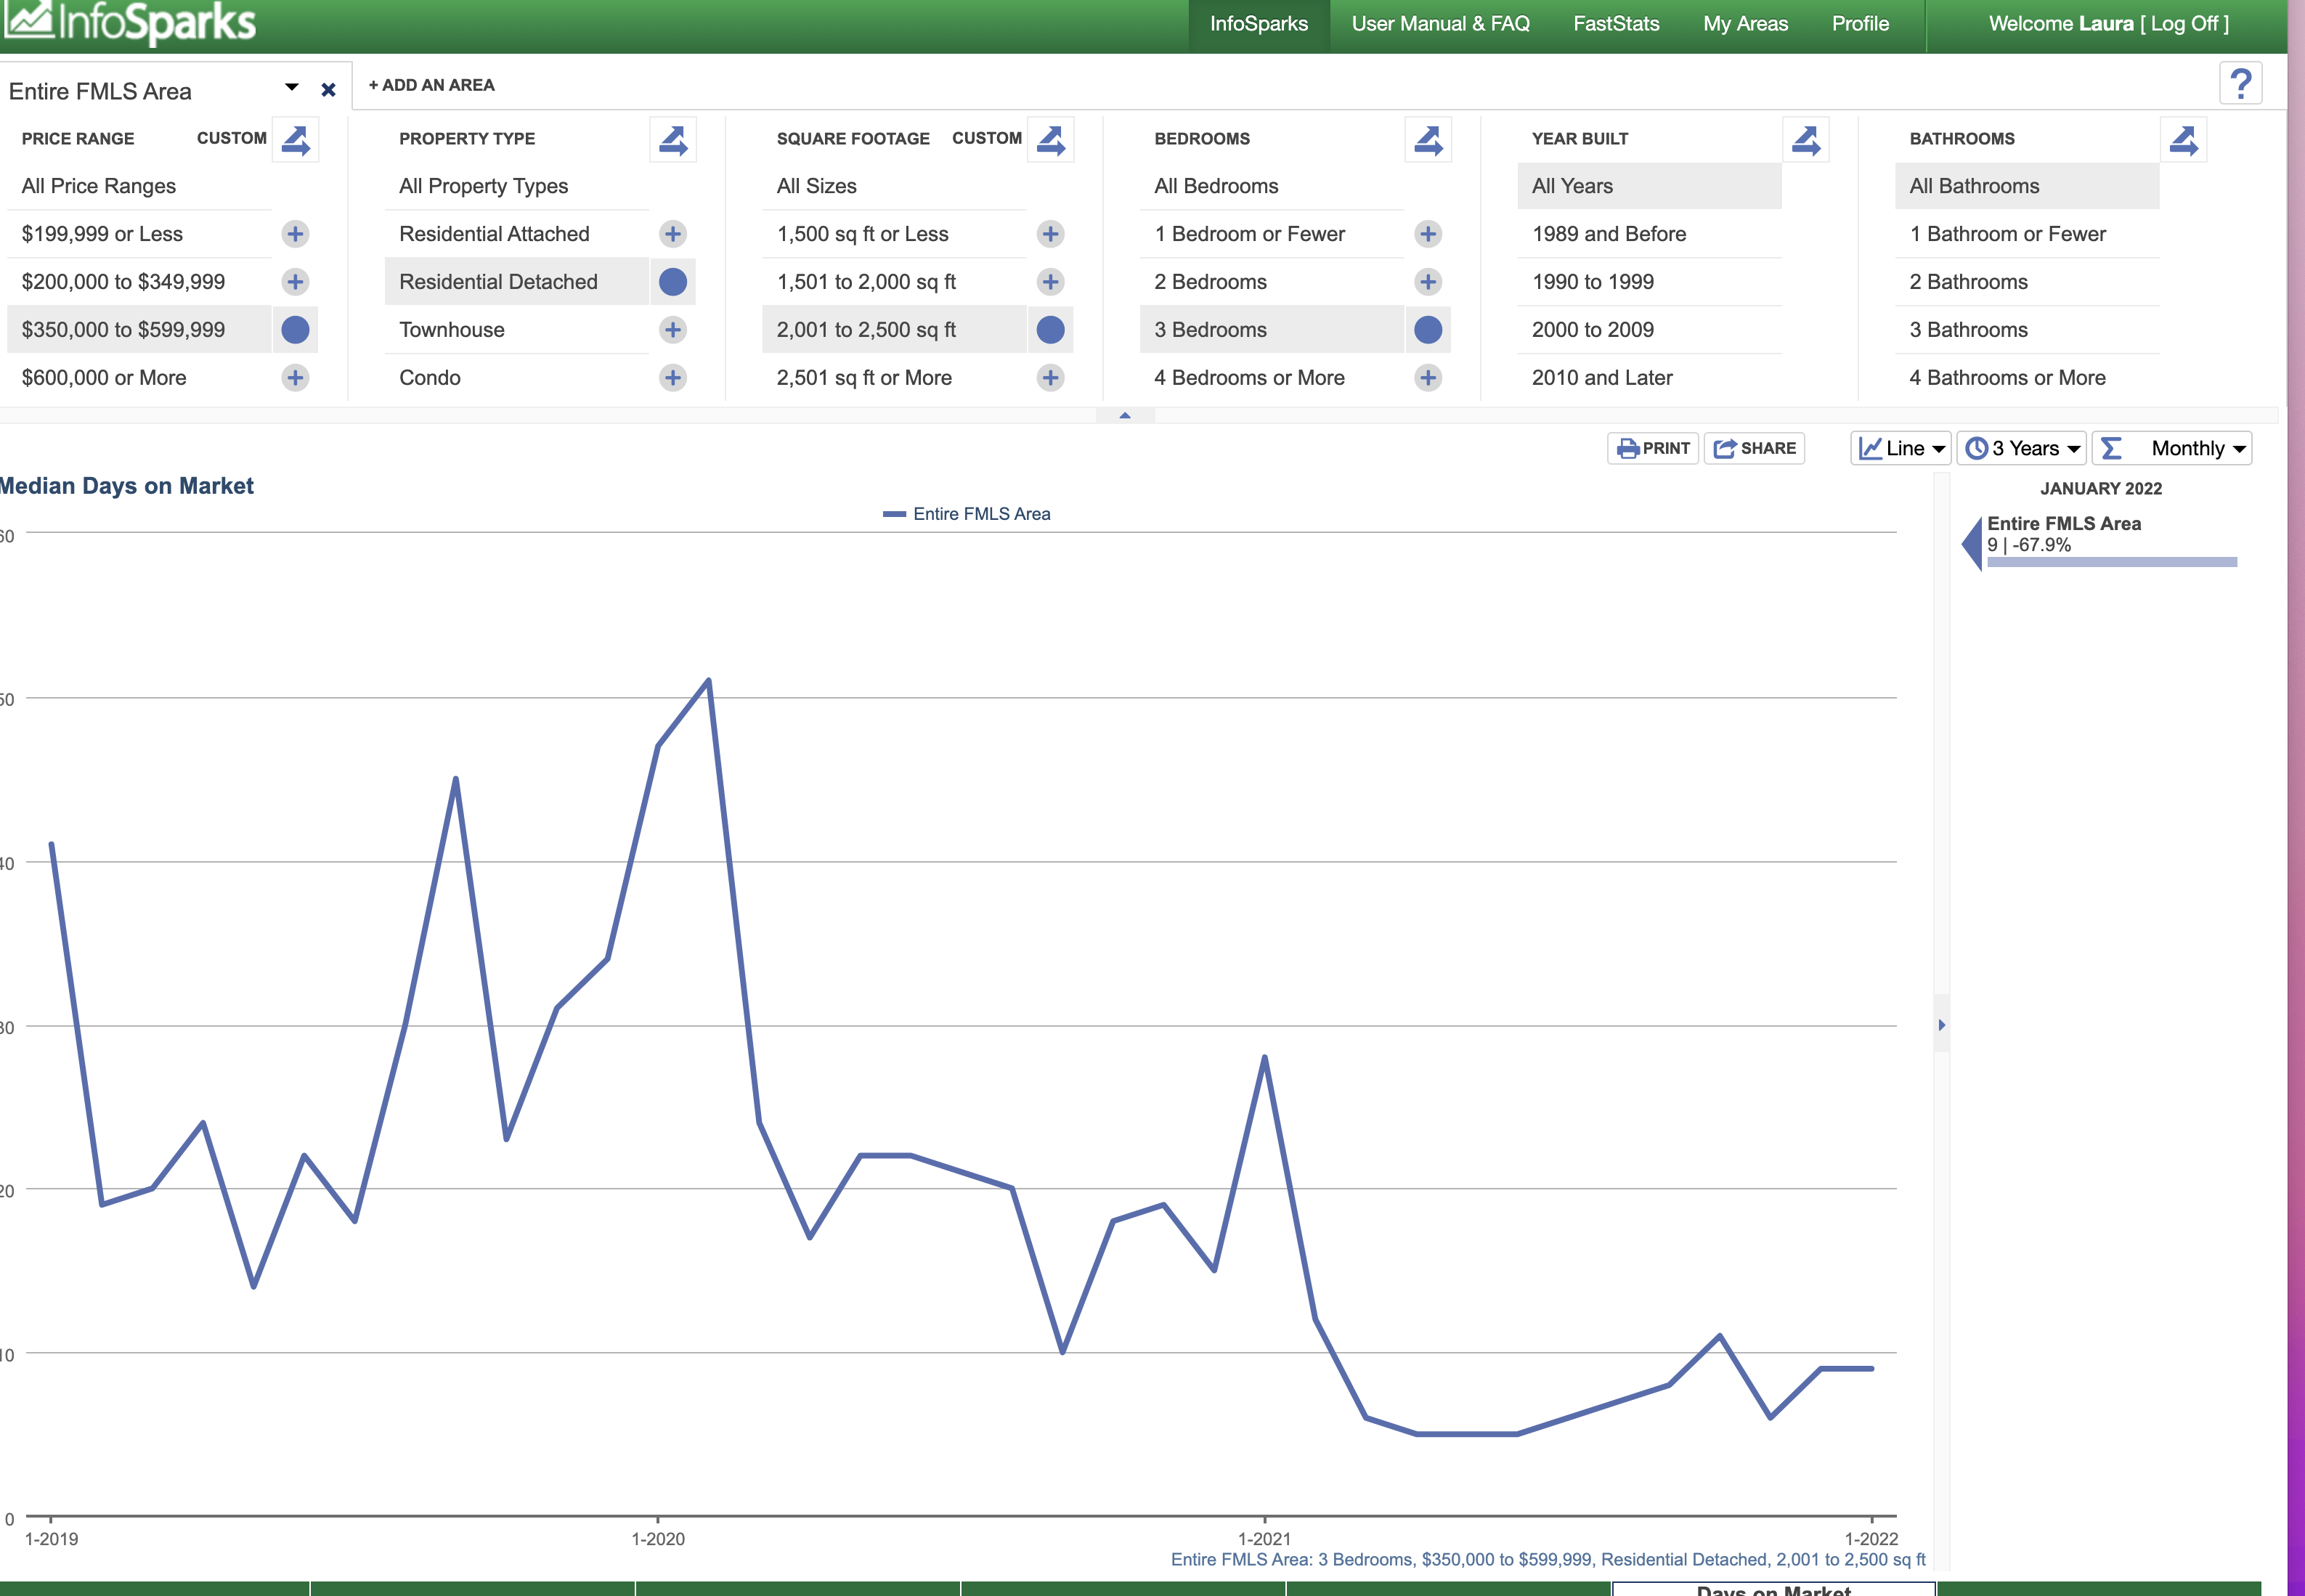2305x1596 pixels.
Task: Deselect the 3 Bedrooms filled circle
Action: (x=1428, y=330)
